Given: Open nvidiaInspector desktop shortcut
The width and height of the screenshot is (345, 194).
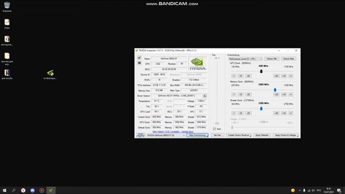Looking at the screenshot, I should [50, 74].
